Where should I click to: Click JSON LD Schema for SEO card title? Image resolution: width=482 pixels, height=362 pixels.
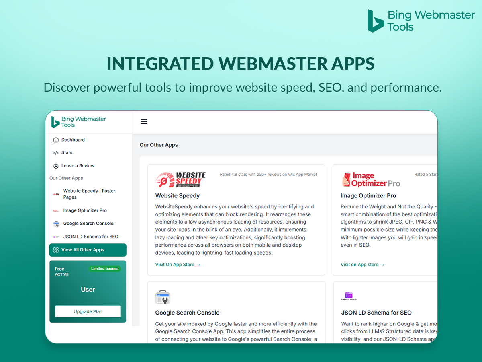click(376, 313)
